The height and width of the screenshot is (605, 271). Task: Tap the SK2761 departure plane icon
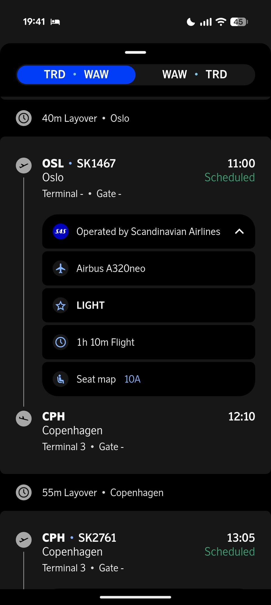[24, 540]
